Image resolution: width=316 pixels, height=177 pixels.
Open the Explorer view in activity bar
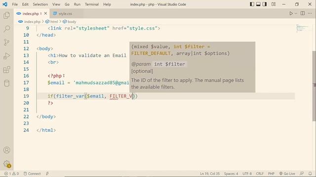[6, 15]
